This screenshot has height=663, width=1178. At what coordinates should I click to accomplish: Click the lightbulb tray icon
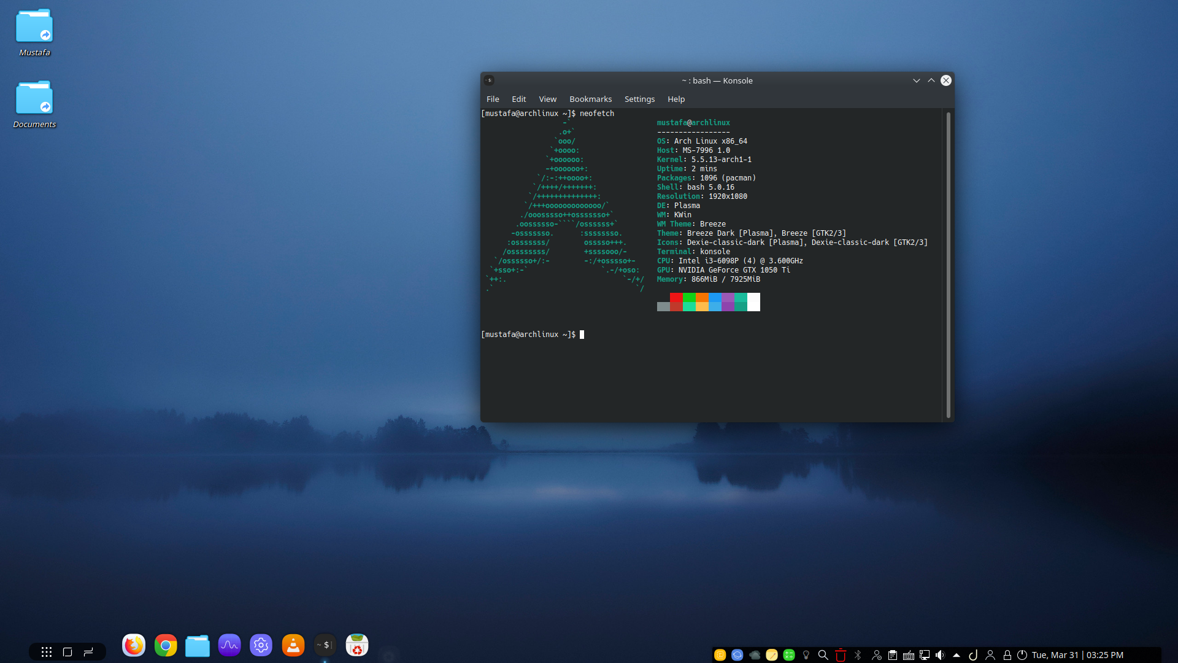click(x=806, y=655)
